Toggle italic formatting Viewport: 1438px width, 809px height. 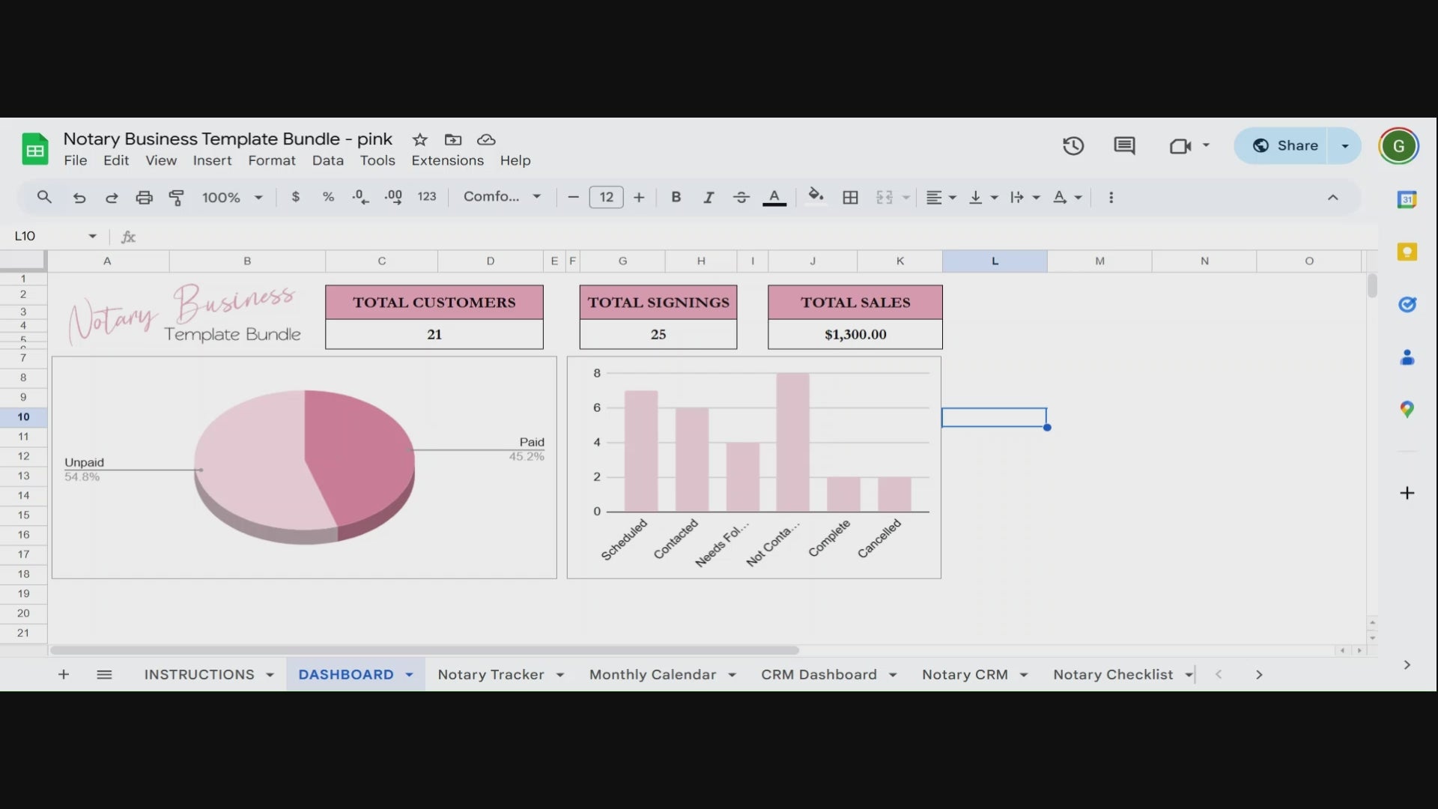click(708, 197)
